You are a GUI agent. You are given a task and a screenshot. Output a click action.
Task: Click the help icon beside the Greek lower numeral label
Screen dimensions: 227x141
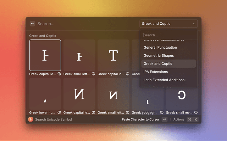coord(59,112)
